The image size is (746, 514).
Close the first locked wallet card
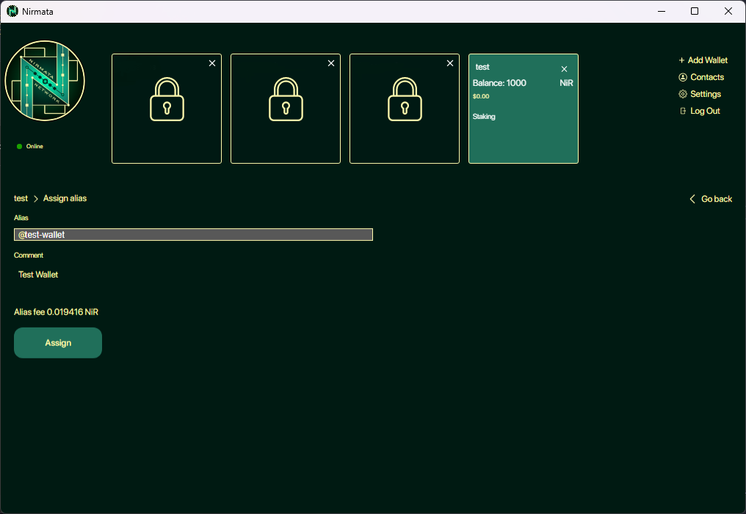click(x=212, y=63)
